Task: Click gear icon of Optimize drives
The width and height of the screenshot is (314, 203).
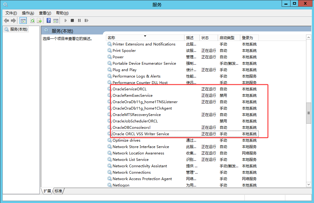Action: (109, 140)
